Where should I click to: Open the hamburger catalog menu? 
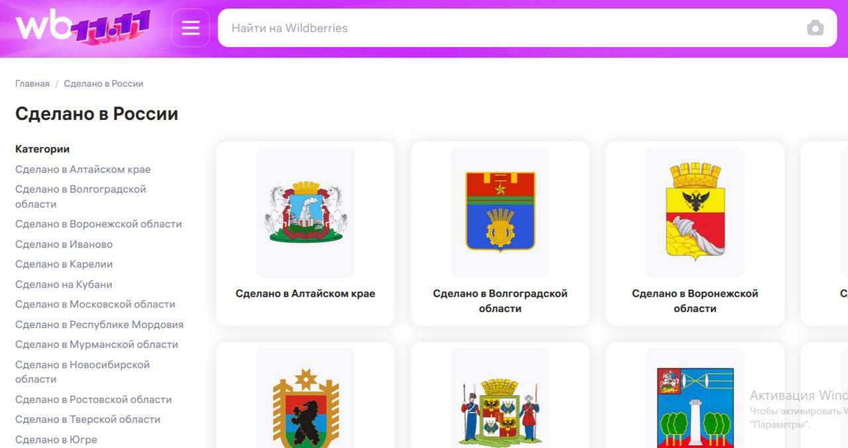[x=191, y=28]
